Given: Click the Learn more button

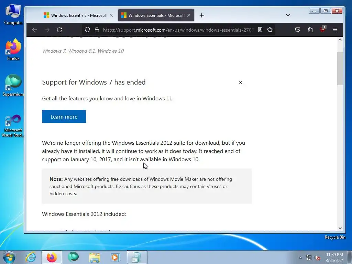Looking at the screenshot, I should pyautogui.click(x=64, y=117).
